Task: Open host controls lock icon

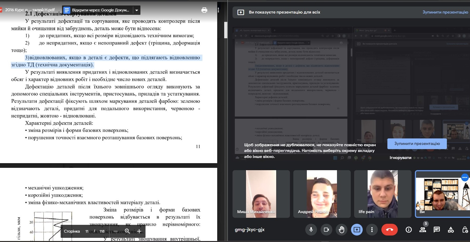Action: 465,230
